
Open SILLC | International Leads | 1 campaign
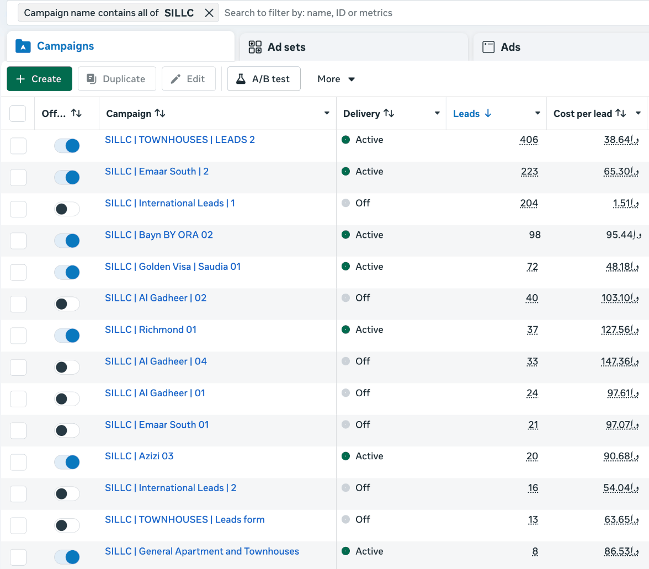[170, 203]
